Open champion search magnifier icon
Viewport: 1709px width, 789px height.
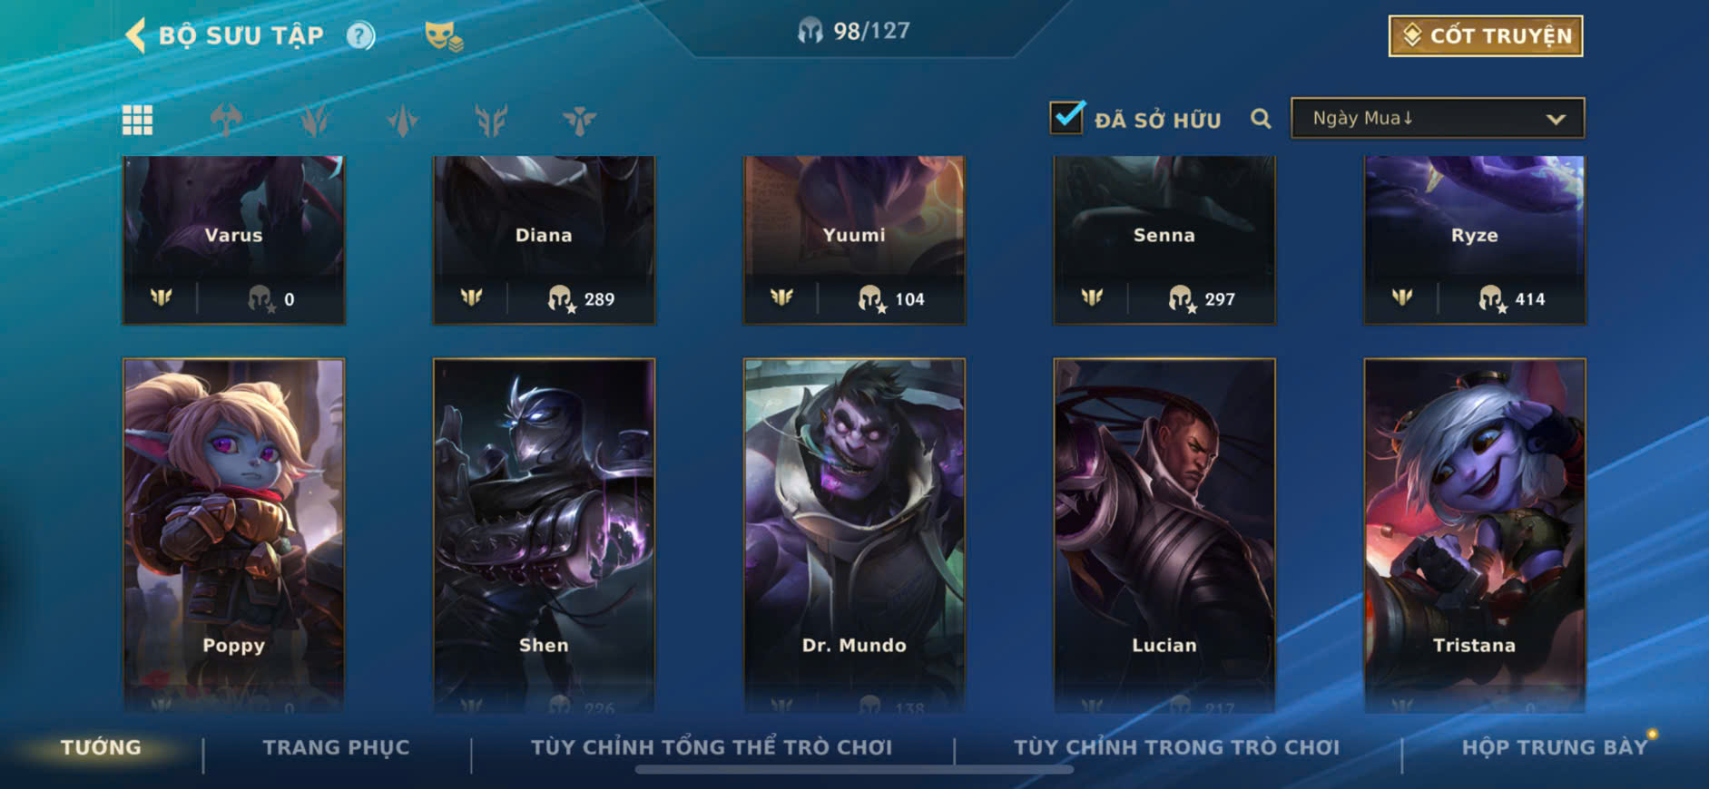[x=1261, y=119]
